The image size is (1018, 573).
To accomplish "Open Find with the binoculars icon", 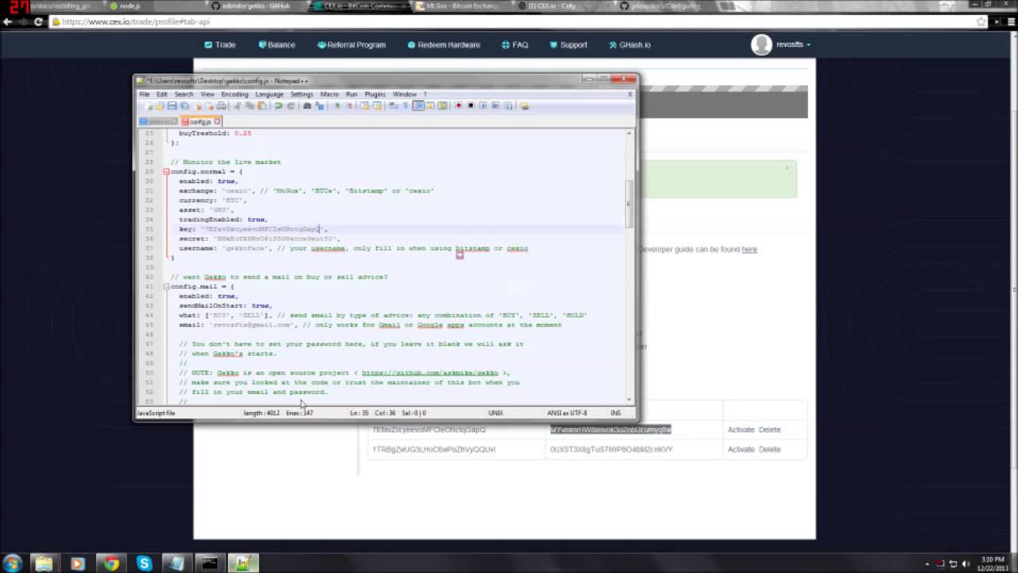I will pos(307,106).
